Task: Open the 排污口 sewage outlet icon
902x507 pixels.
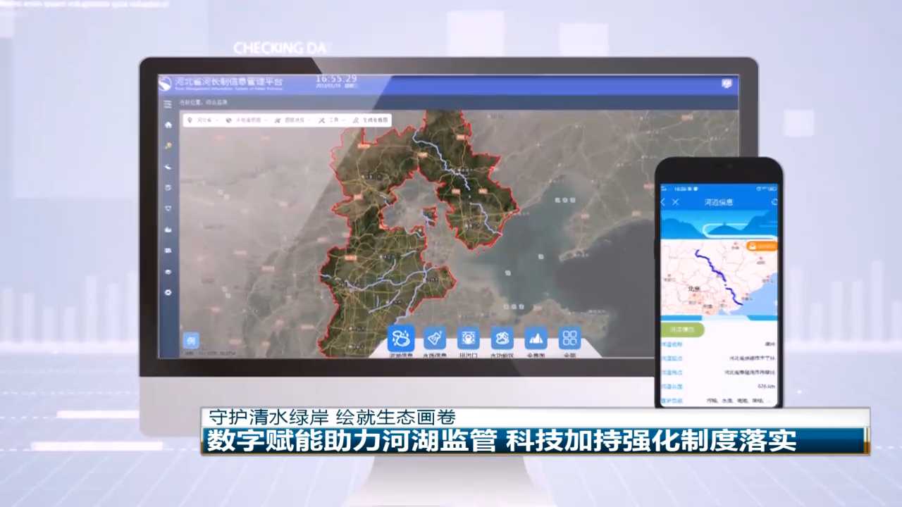Action: coord(469,339)
